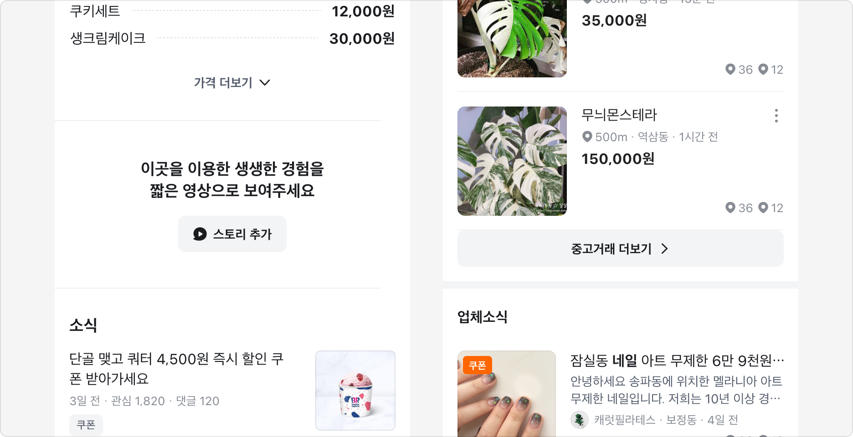Click the chevron on 중고거래 더보기
853x437 pixels.
point(665,249)
